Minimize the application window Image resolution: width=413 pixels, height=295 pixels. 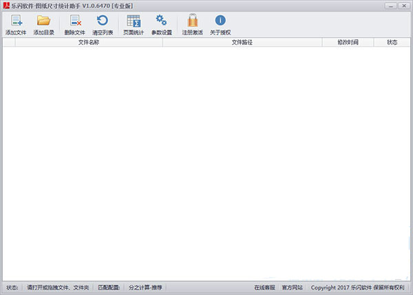(391, 6)
